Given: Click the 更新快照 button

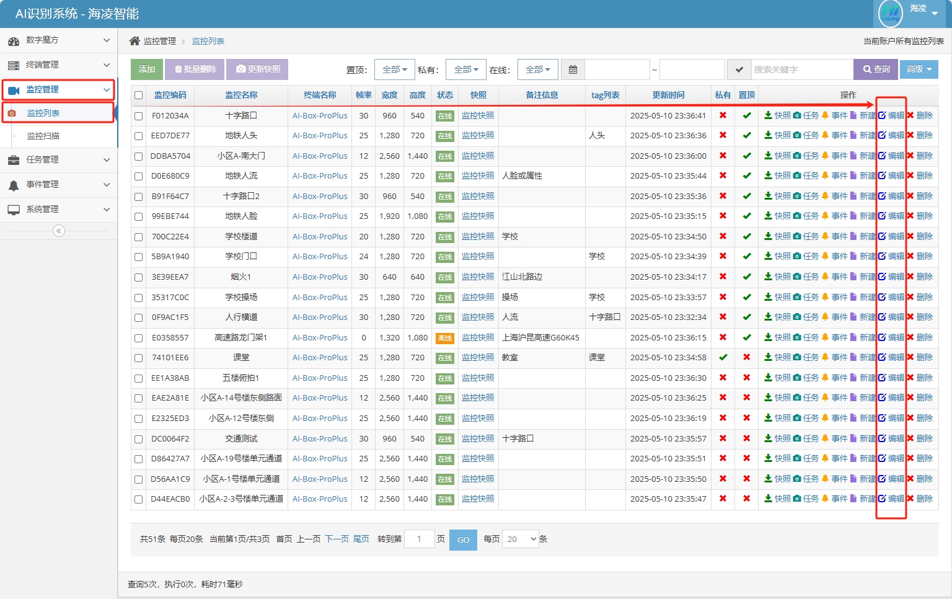Looking at the screenshot, I should [257, 69].
